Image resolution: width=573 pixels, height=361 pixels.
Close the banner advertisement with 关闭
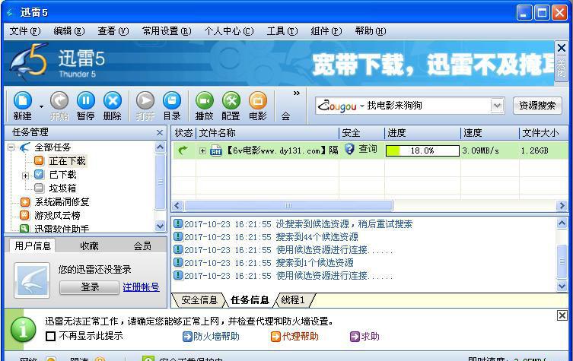562,60
